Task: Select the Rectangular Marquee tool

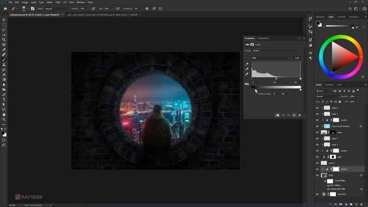Action: point(4,25)
